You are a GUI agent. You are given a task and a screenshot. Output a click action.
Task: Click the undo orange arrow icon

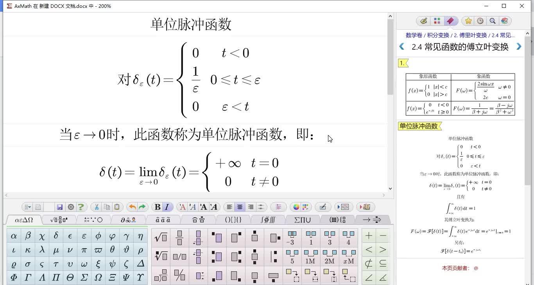[x=133, y=207]
